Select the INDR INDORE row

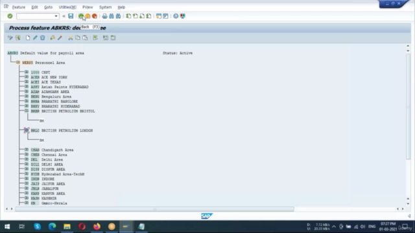43,179
